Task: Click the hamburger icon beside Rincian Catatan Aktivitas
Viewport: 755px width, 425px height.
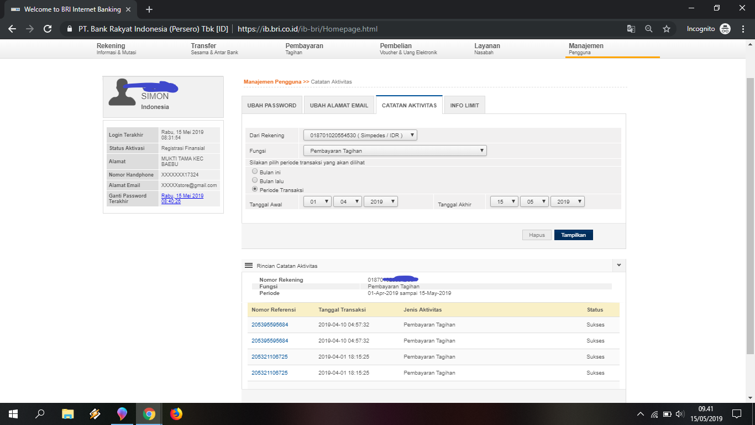Action: point(249,266)
